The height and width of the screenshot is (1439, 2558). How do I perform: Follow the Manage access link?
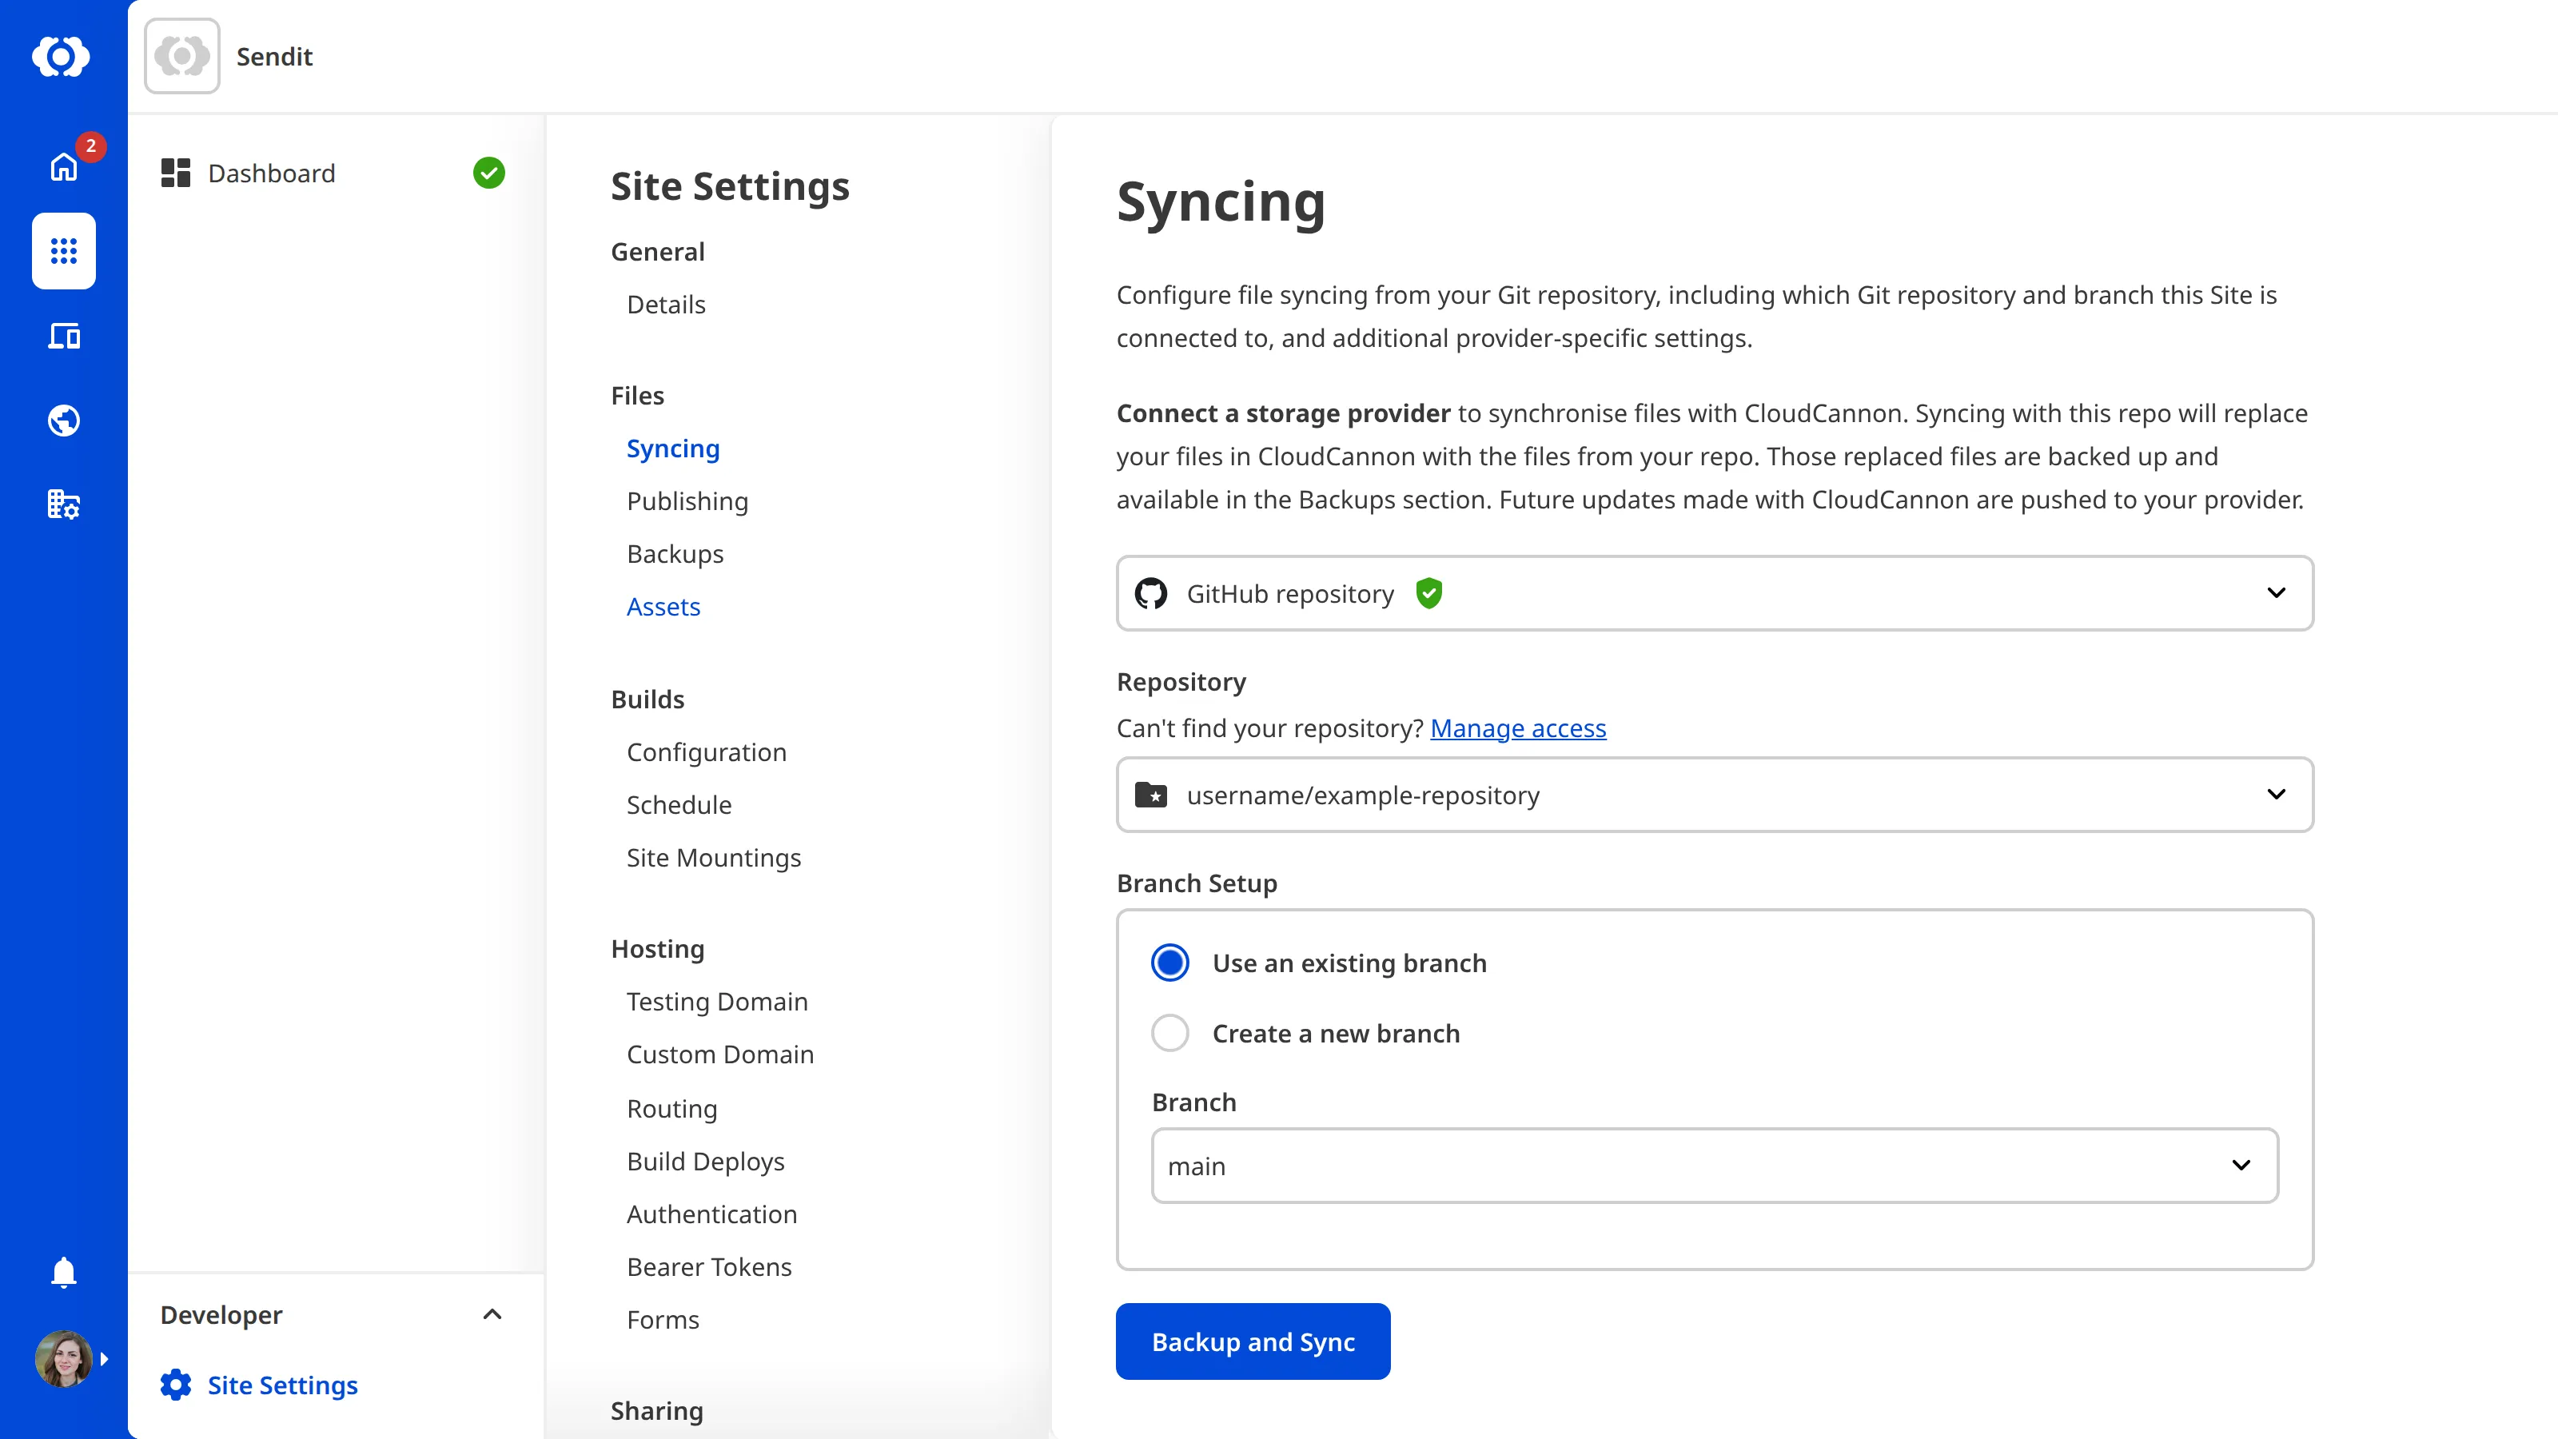pos(1517,728)
